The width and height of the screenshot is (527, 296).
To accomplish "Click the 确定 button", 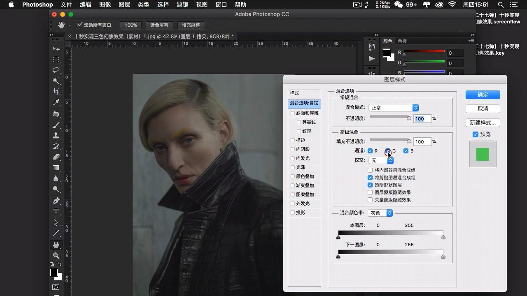I will (x=483, y=95).
